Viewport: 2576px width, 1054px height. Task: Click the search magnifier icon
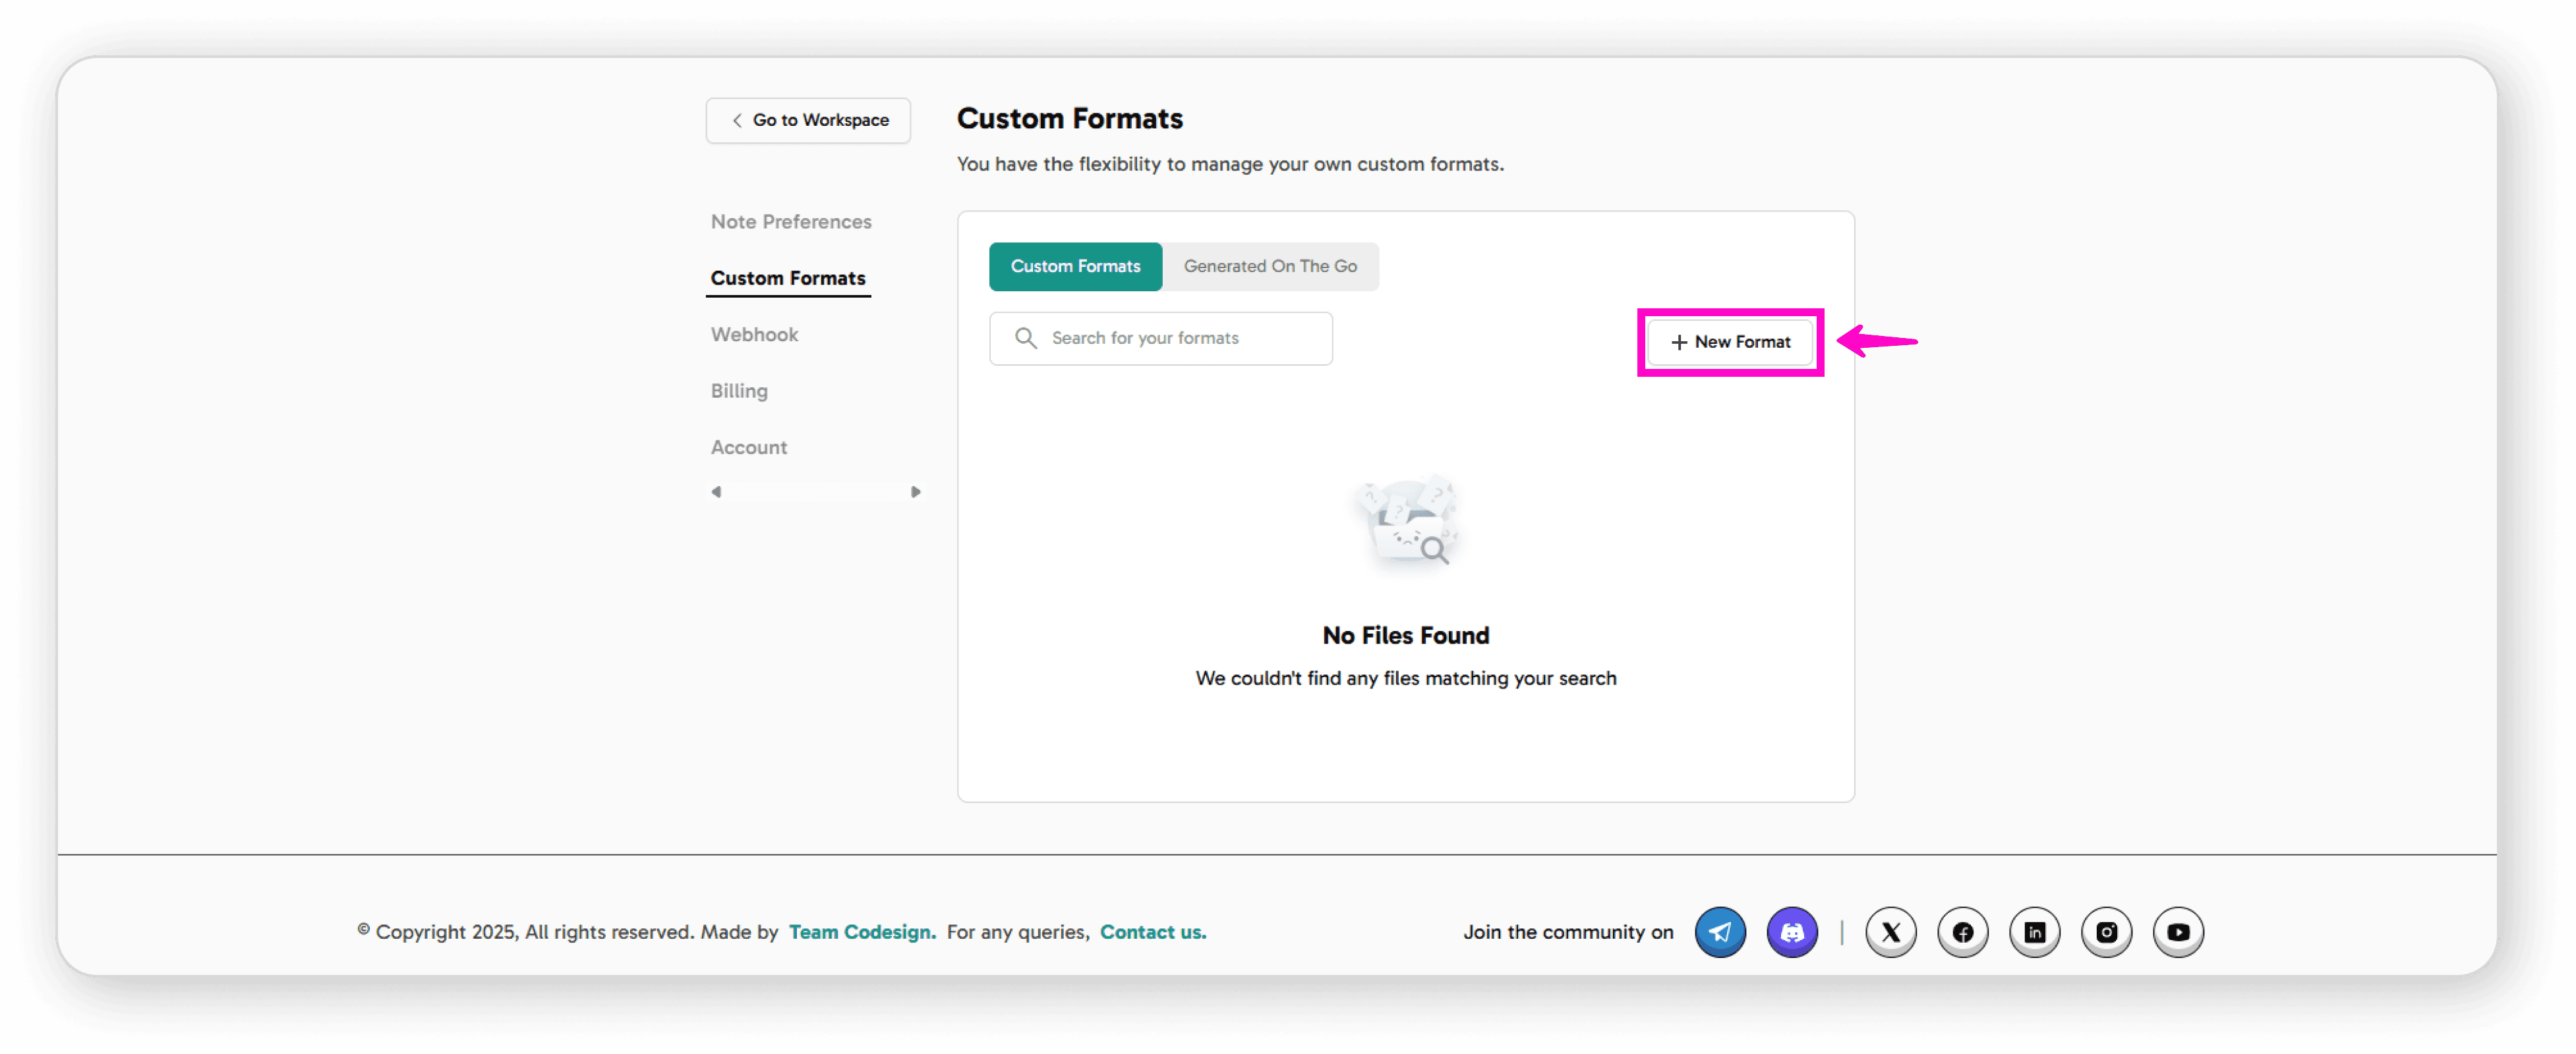pos(1026,338)
